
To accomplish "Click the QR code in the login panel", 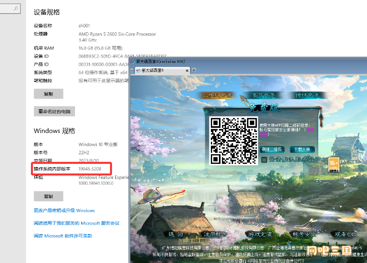I will point(234,141).
